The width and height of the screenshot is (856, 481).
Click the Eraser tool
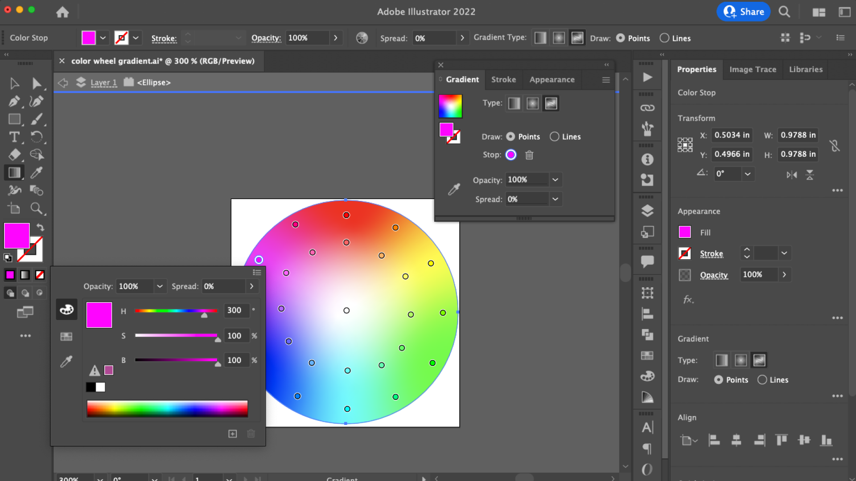(14, 155)
